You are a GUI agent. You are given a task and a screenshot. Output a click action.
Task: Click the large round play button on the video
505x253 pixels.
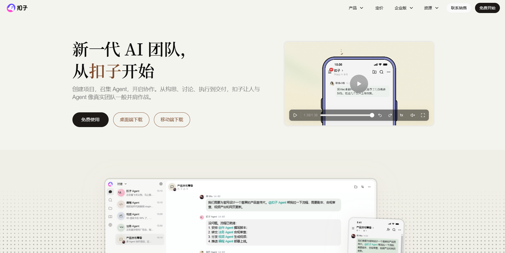pos(359,84)
